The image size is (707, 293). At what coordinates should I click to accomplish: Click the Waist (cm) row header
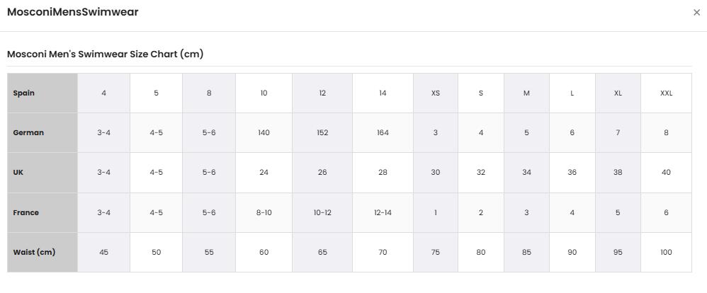click(43, 253)
